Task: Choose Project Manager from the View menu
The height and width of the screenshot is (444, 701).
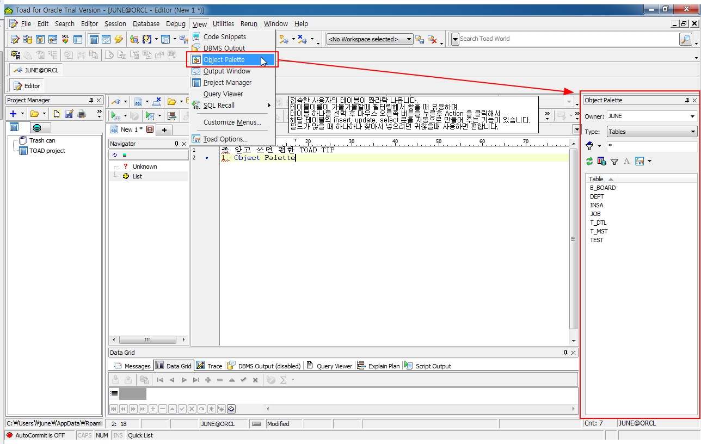Action: coord(227,83)
